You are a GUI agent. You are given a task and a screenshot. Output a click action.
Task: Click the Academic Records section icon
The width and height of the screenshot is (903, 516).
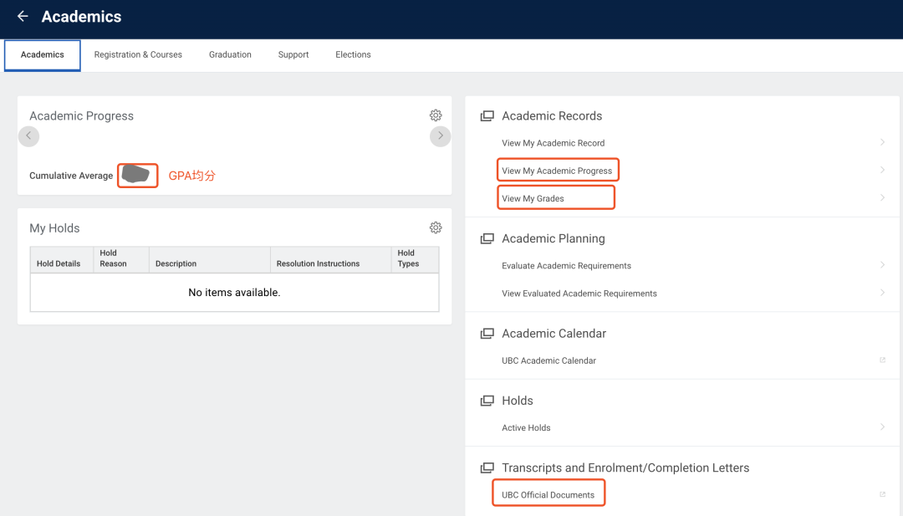487,116
